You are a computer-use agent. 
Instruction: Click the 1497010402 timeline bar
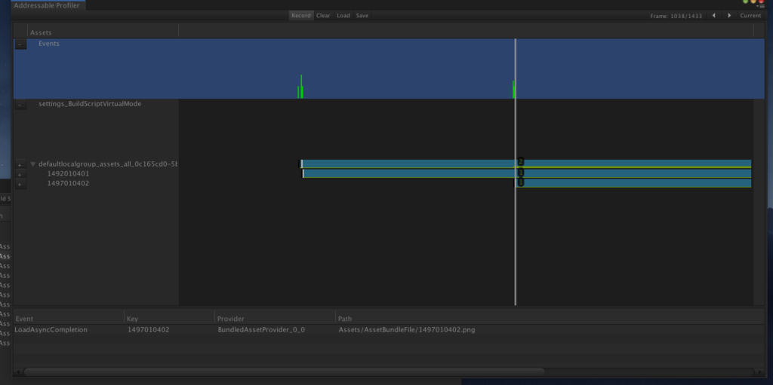[633, 183]
